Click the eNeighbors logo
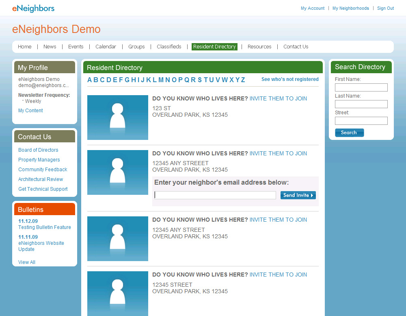 [33, 8]
